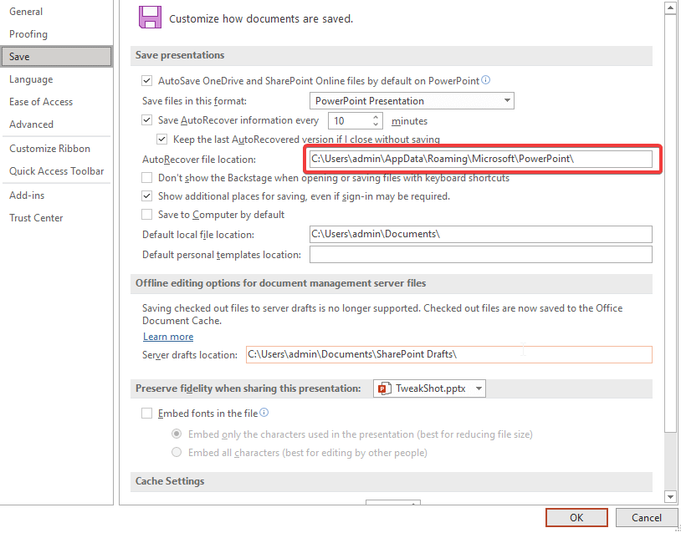Click the scrollbar down arrow
Screen dimensions: 681x533
click(671, 497)
